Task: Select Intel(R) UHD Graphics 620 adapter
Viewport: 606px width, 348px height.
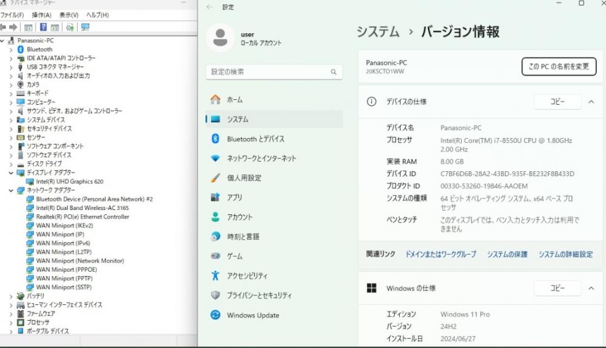Action: tap(70, 182)
